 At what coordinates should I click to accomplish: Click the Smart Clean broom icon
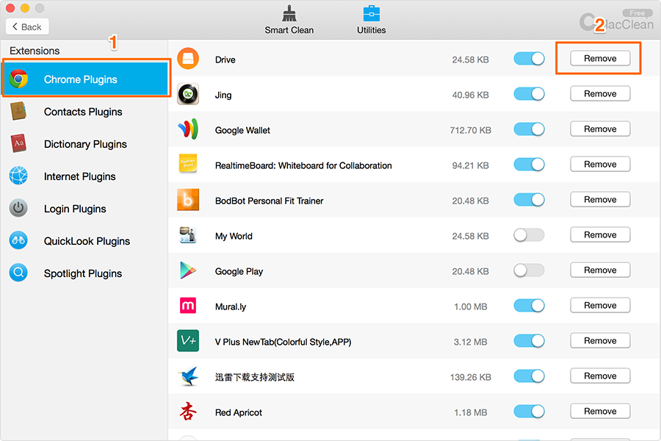click(289, 14)
